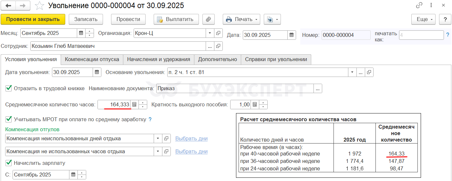Click the first Выбрать дни link
The image size is (452, 181).
tap(191, 139)
